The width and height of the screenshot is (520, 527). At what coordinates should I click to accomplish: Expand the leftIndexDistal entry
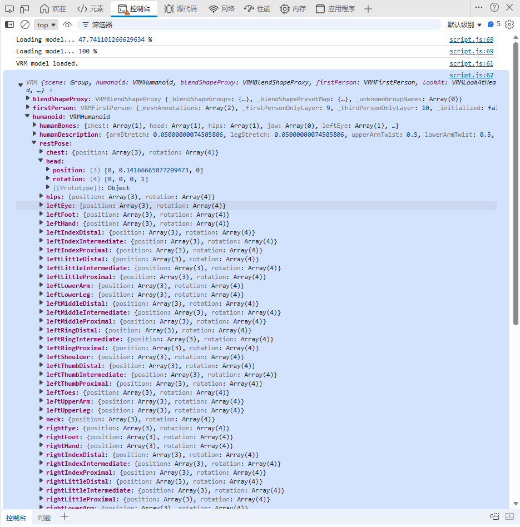(x=41, y=231)
